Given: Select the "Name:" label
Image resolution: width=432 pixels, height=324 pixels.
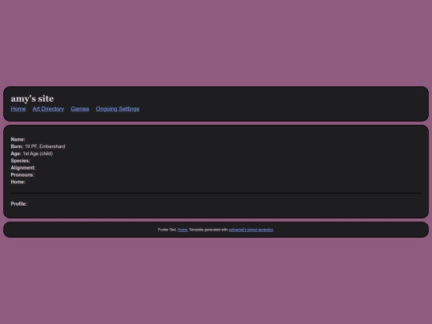Looking at the screenshot, I should tap(18, 139).
